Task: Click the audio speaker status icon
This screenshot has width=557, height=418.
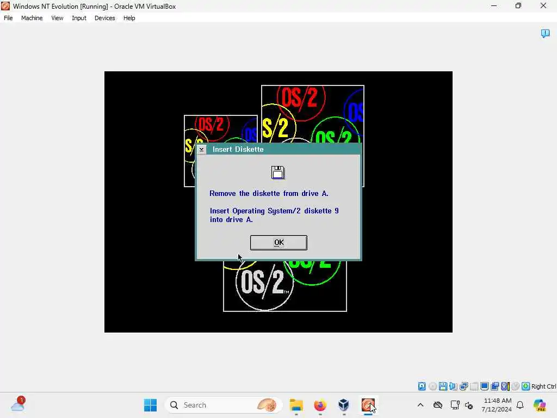Action: click(x=453, y=386)
